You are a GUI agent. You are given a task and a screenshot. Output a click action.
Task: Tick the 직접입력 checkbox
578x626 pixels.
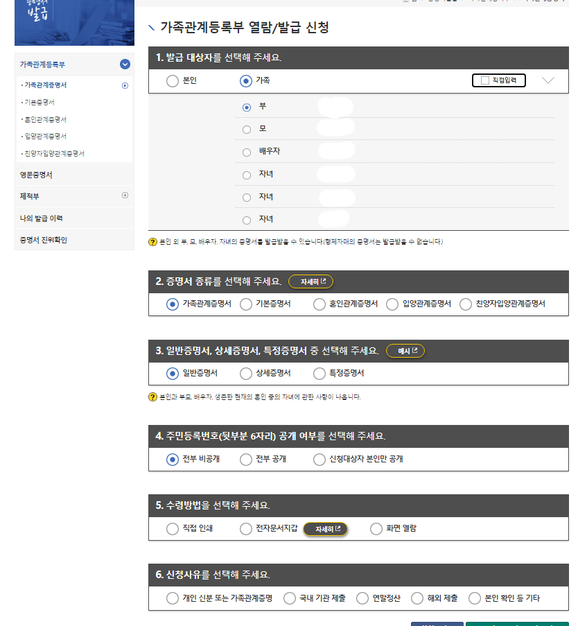[x=485, y=80]
